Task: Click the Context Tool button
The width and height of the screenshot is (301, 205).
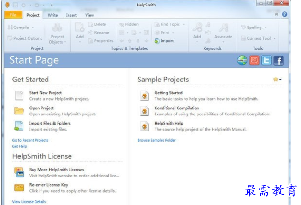Action: pyautogui.click(x=256, y=38)
